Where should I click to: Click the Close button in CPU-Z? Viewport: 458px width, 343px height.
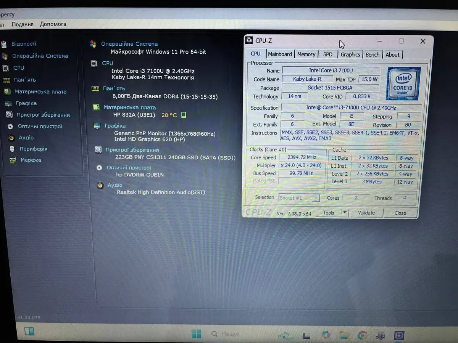(400, 213)
